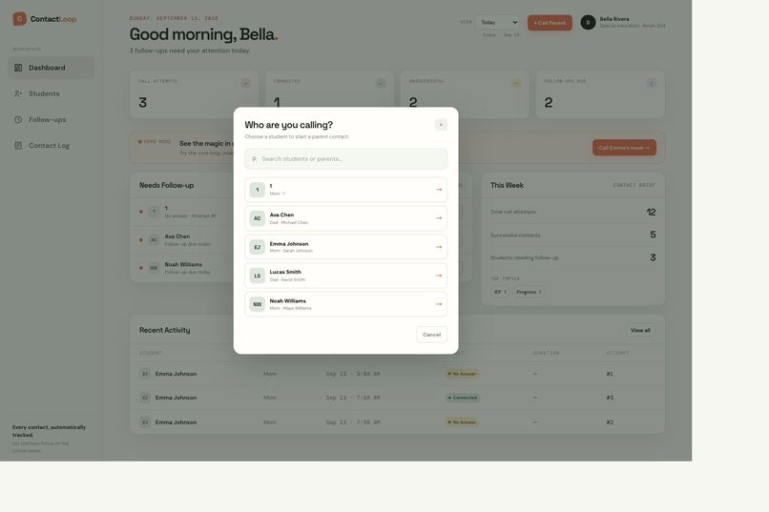Image resolution: width=769 pixels, height=512 pixels.
Task: Close the Who are you calling dialog
Action: [441, 125]
